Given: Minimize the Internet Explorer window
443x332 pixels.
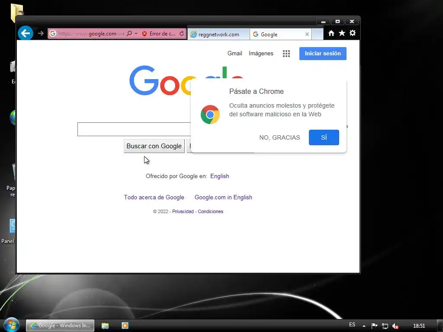Looking at the screenshot, I should tap(323, 22).
